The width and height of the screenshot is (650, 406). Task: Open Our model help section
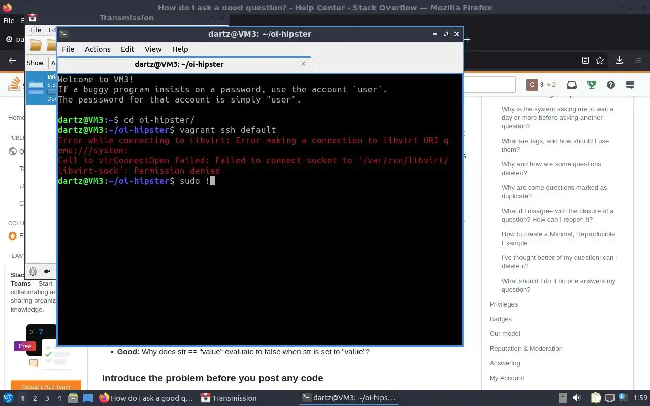pyautogui.click(x=505, y=334)
